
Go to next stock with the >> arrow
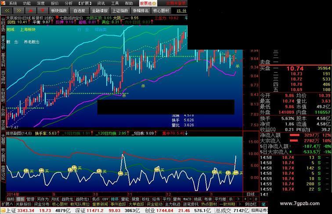pyautogui.click(x=19, y=11)
